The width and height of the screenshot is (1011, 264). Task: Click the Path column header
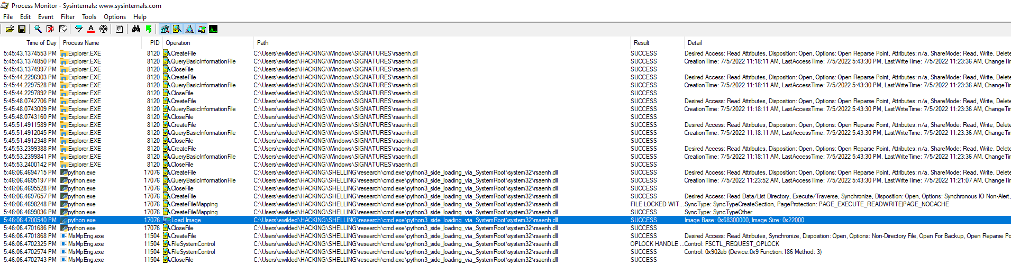(442, 43)
